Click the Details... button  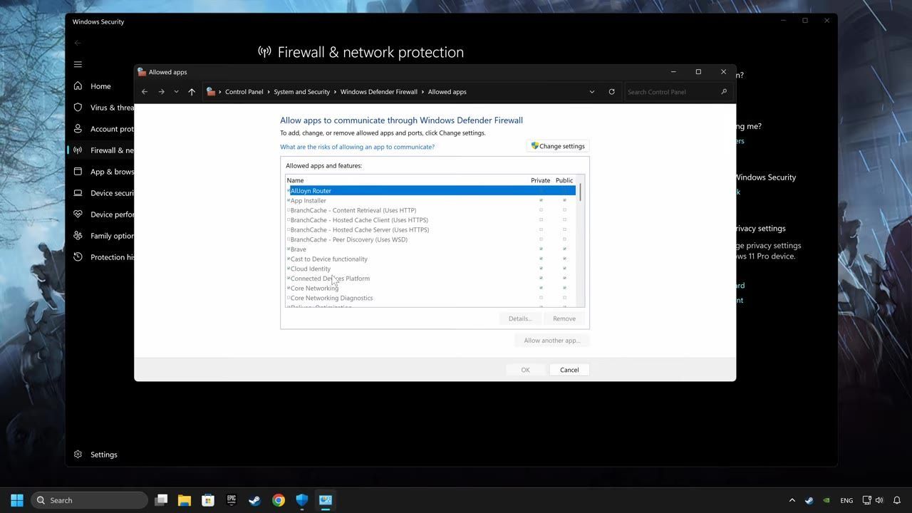[520, 318]
